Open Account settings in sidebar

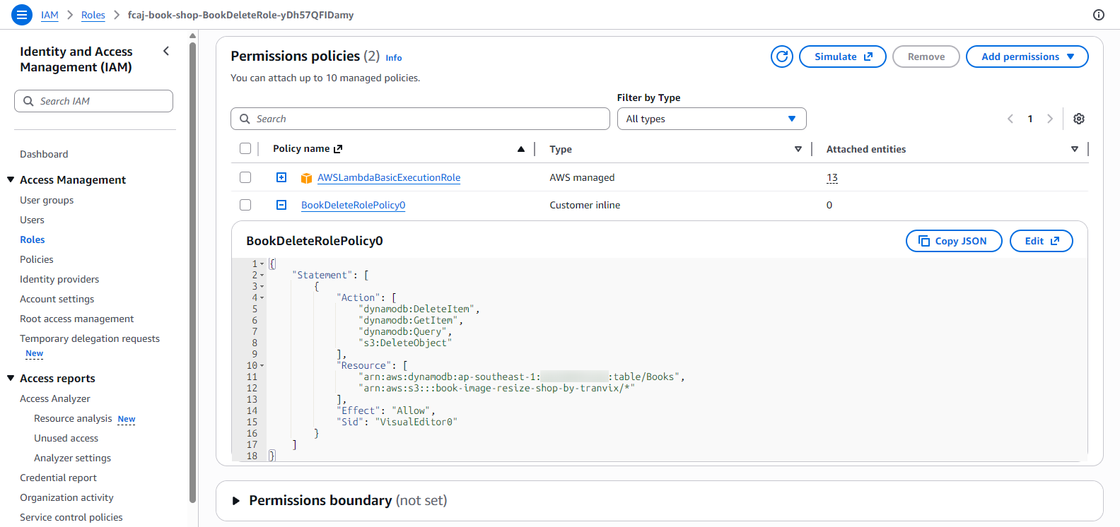[x=57, y=299]
